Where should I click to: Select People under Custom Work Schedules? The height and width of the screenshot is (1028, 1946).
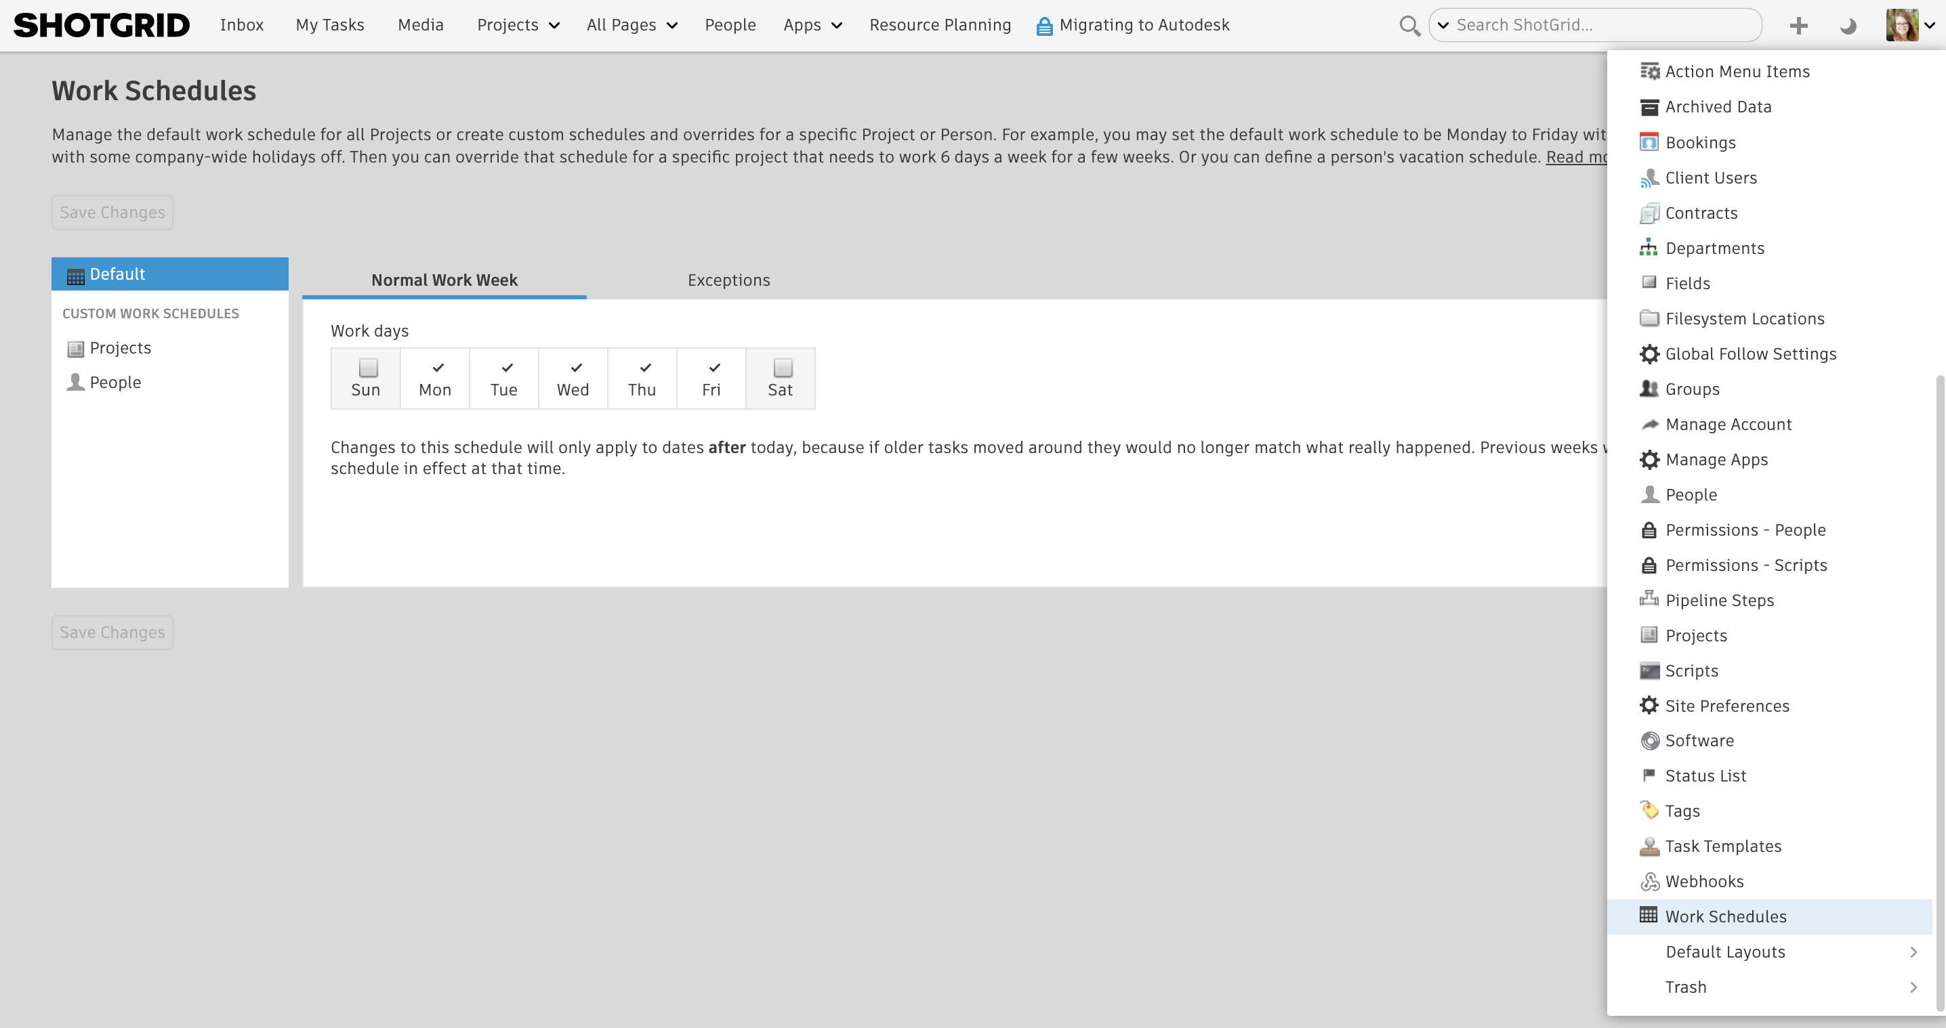(115, 382)
